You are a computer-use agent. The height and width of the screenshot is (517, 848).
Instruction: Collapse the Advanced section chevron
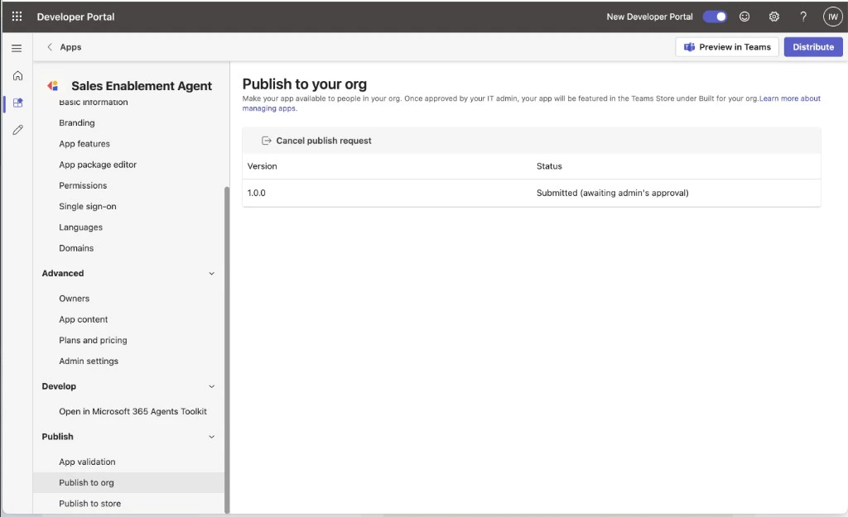[211, 273]
